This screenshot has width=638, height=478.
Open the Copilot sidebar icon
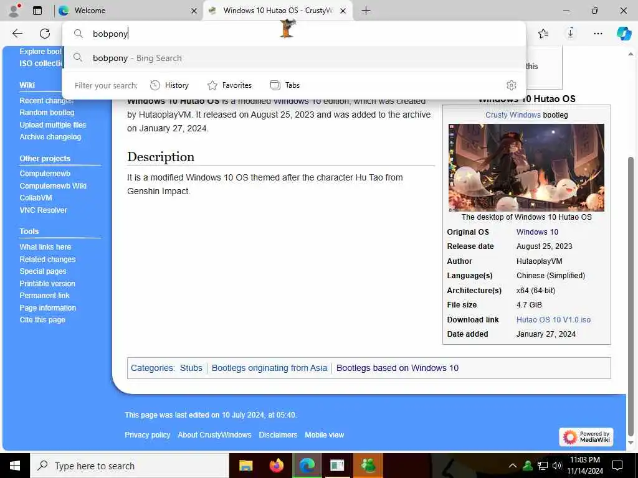pyautogui.click(x=624, y=34)
